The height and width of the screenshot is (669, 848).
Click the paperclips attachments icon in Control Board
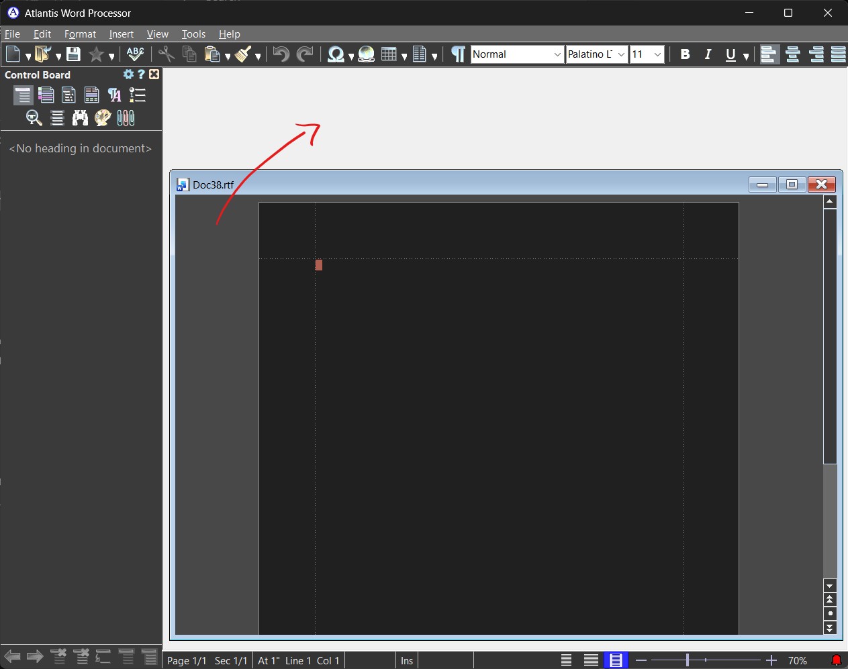coord(125,118)
